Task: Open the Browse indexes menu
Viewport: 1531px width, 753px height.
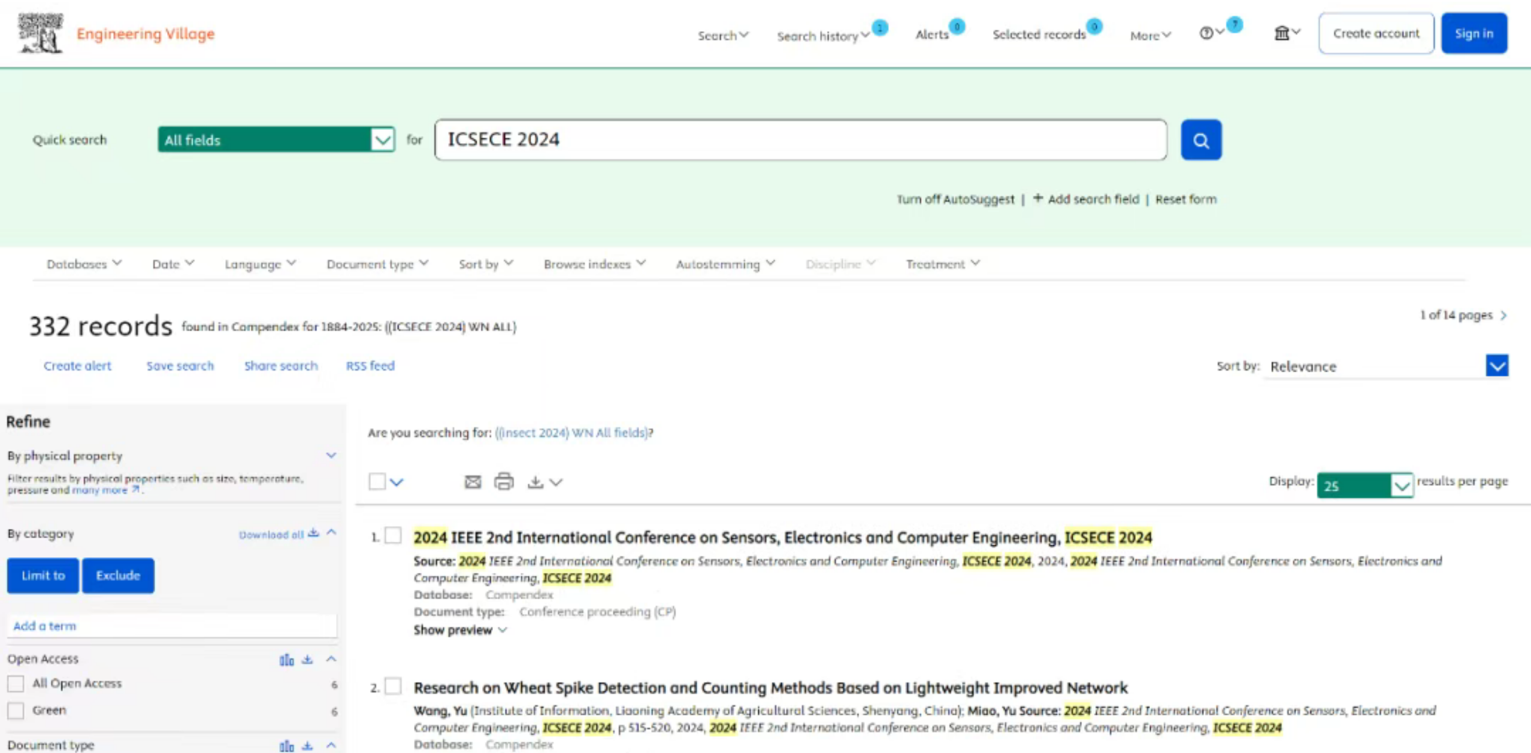Action: tap(594, 264)
